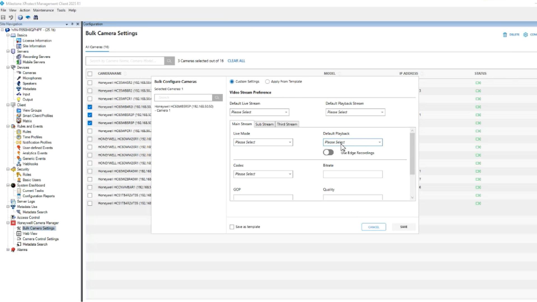Open View Groups node
The width and height of the screenshot is (537, 302).
(x=32, y=110)
